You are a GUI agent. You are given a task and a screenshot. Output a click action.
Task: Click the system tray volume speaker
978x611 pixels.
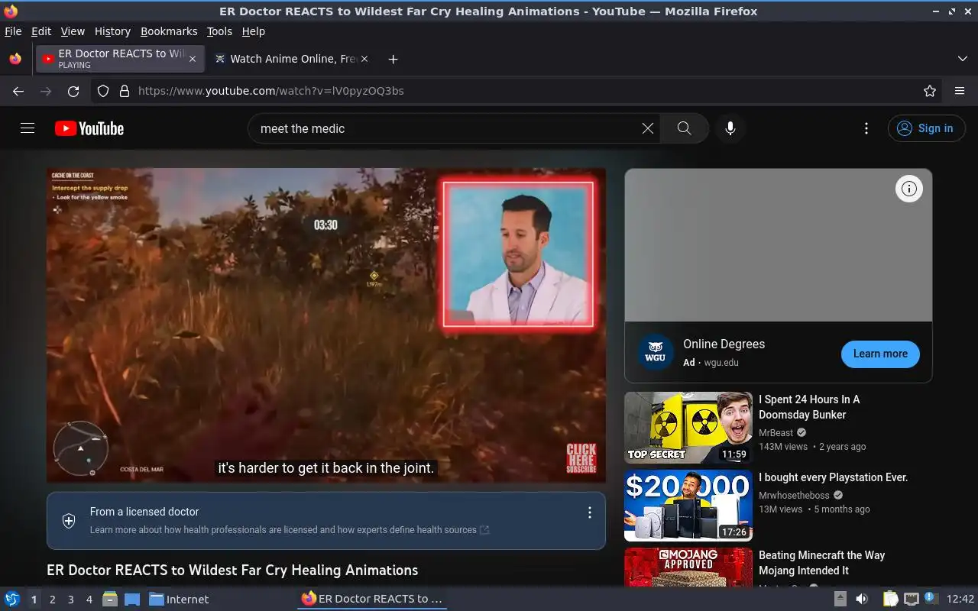pos(861,599)
